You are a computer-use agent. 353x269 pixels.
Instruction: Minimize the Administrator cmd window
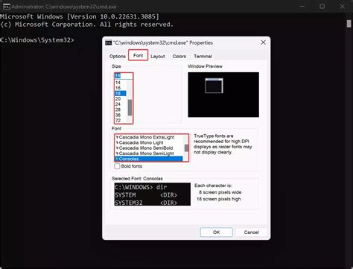point(302,7)
